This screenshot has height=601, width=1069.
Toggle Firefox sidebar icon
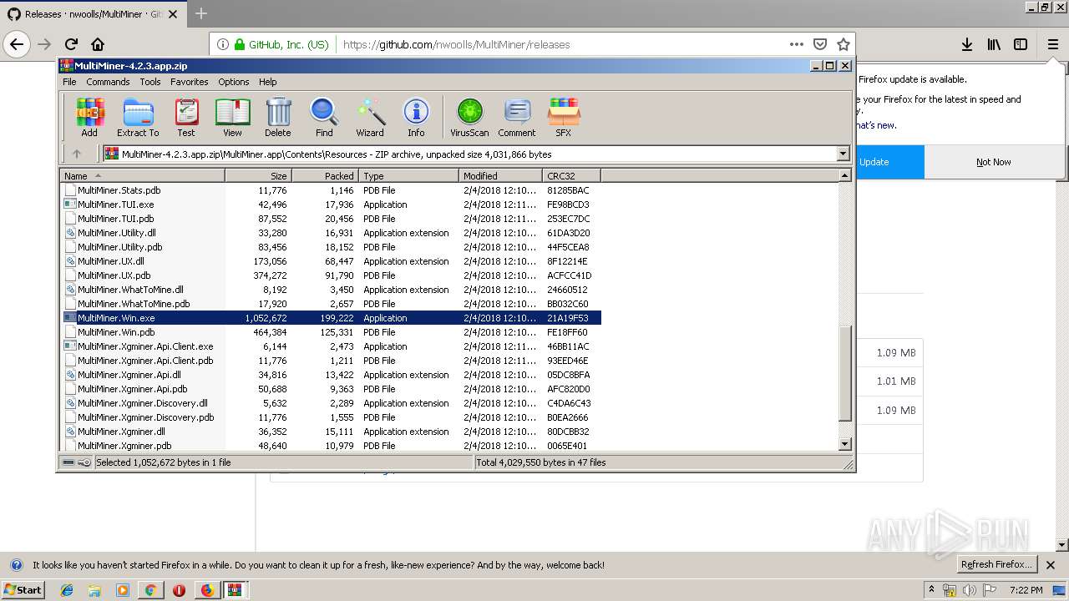(1021, 44)
